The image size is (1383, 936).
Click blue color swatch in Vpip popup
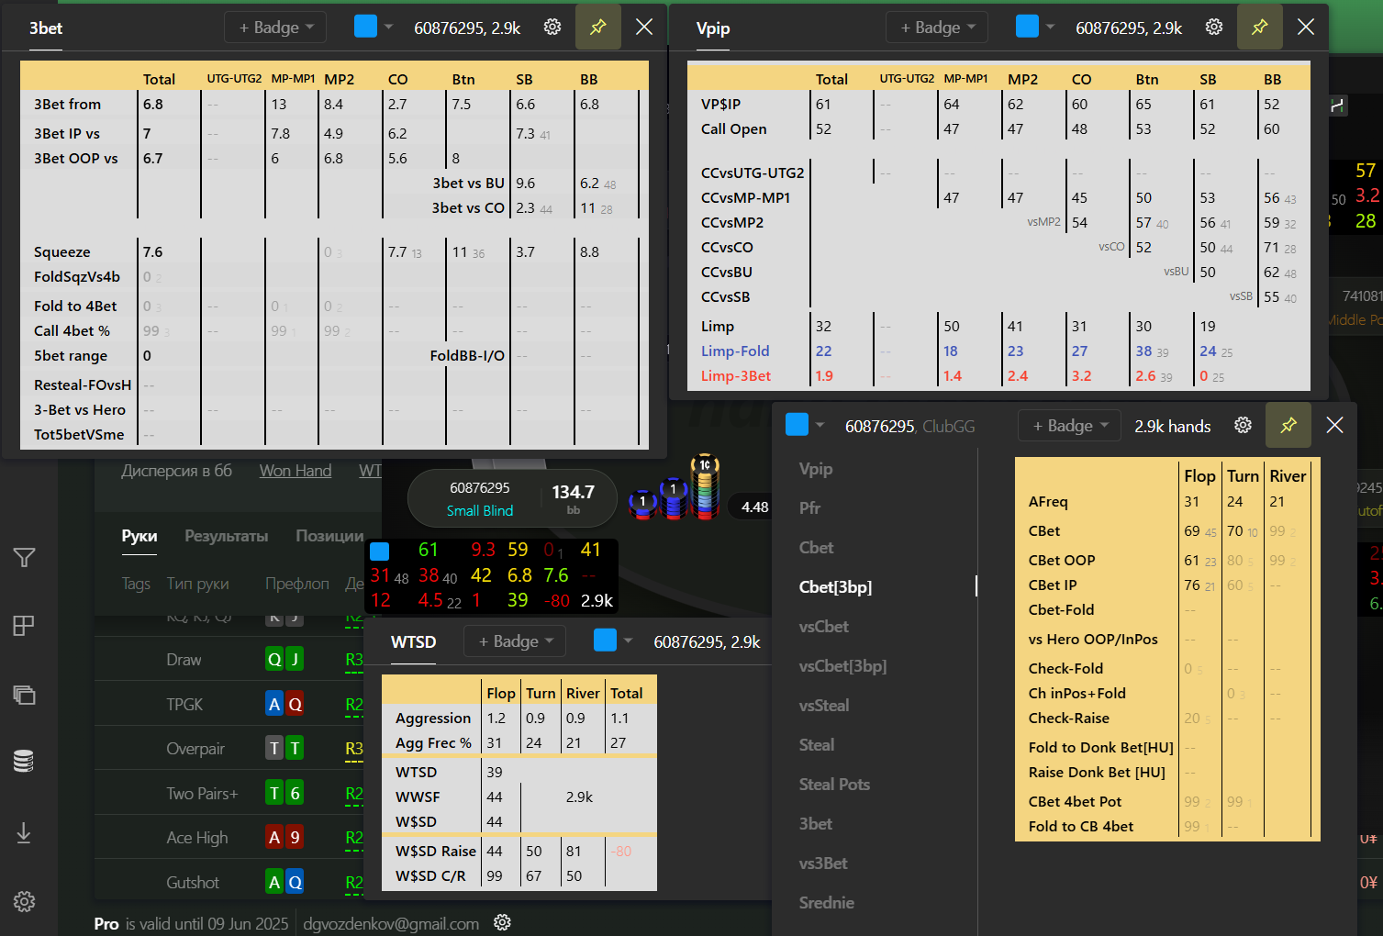point(1027,27)
